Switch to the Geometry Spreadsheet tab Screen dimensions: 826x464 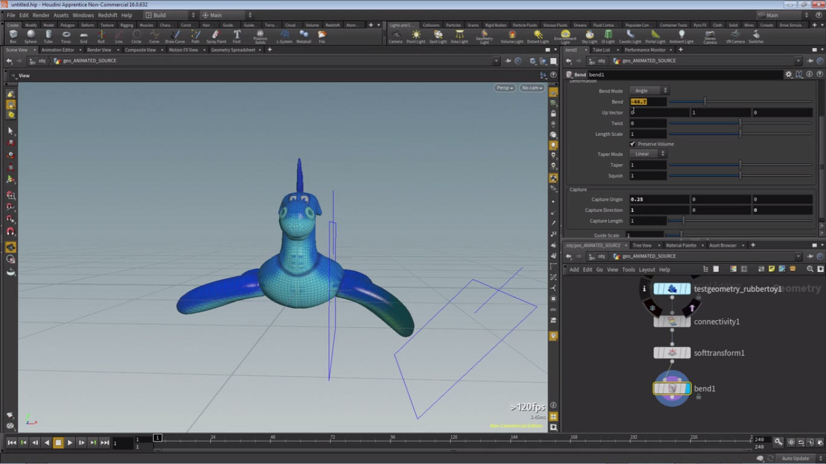233,50
